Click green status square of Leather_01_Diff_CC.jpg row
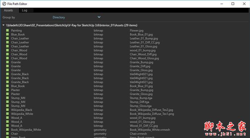 [x=7, y=42]
